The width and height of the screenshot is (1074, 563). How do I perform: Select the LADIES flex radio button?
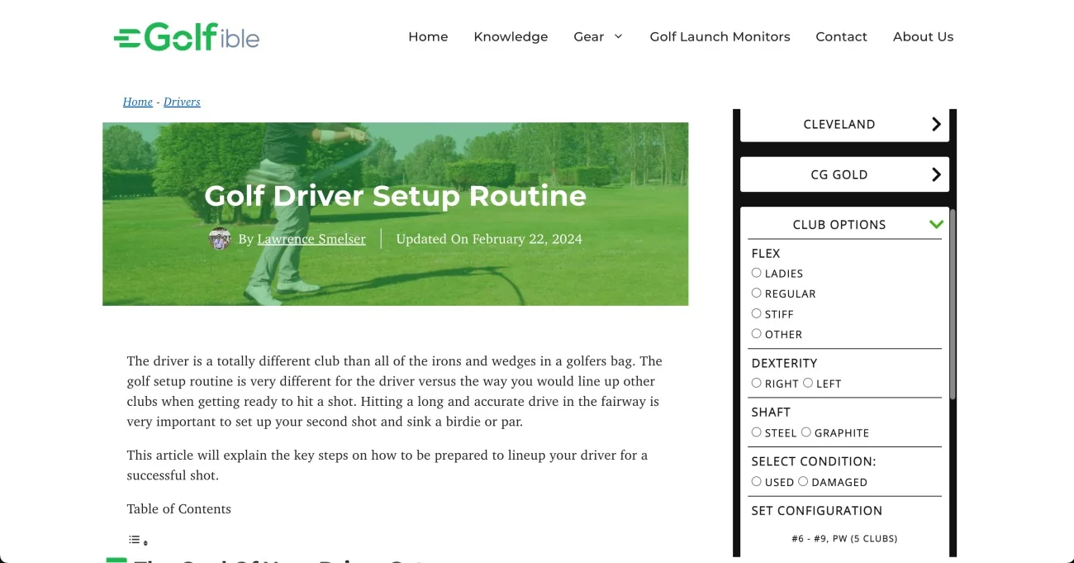756,273
